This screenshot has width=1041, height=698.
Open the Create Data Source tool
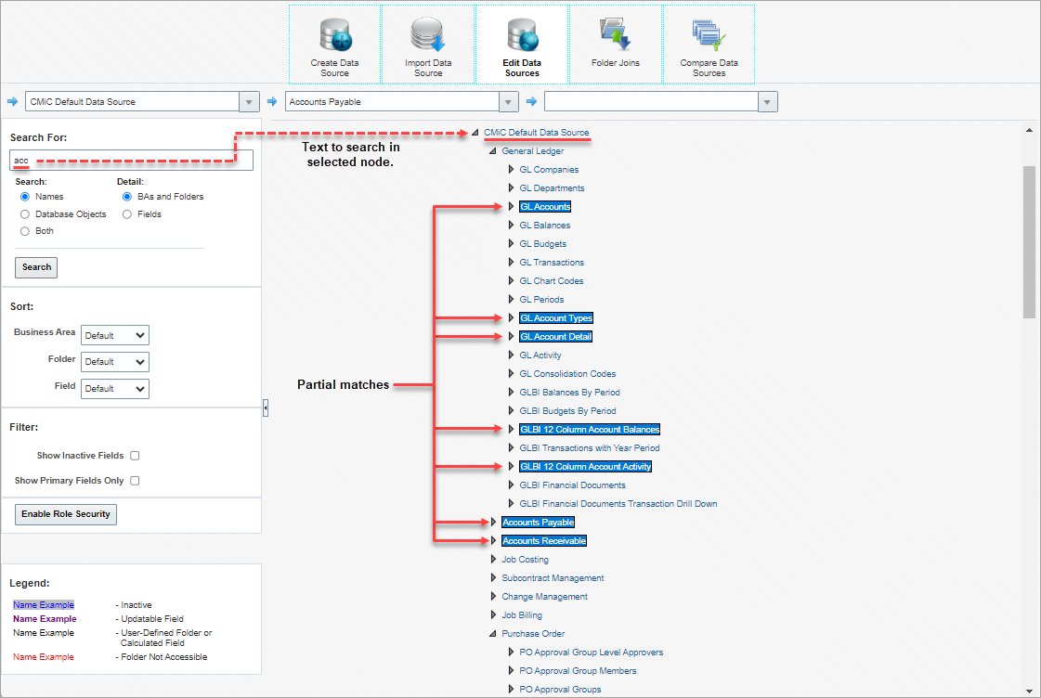(x=334, y=45)
